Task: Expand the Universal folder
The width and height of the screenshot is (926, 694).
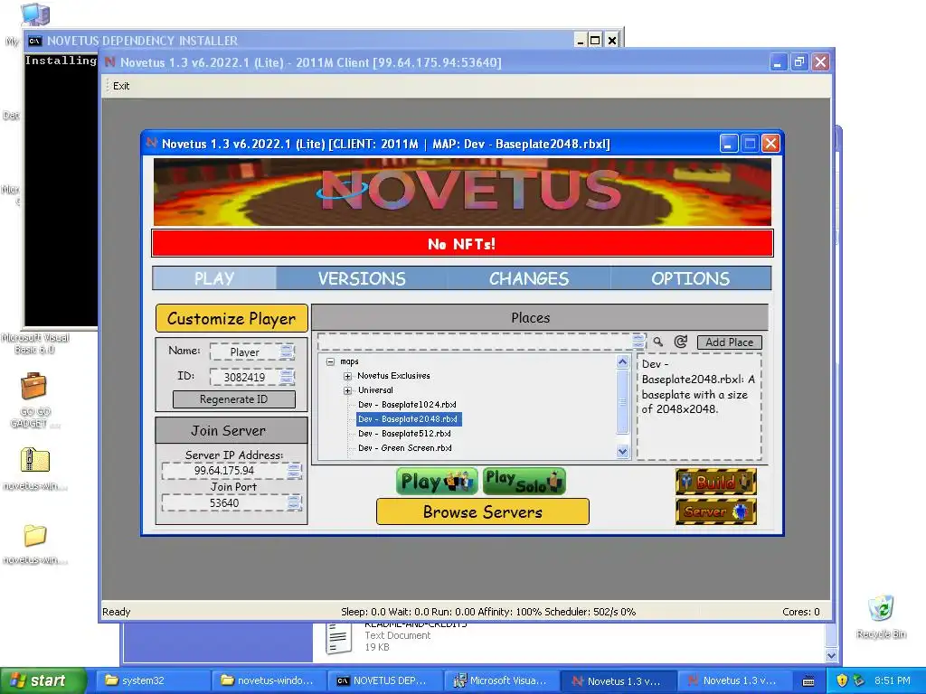Action: (348, 390)
